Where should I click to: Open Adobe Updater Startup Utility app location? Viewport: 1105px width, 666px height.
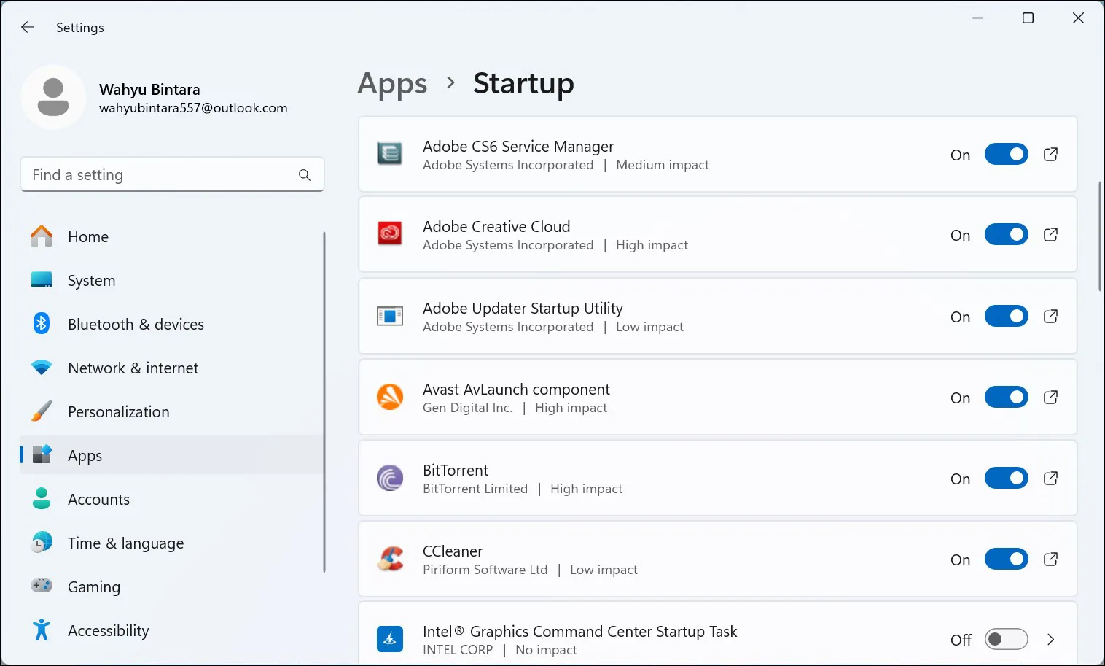(x=1050, y=316)
